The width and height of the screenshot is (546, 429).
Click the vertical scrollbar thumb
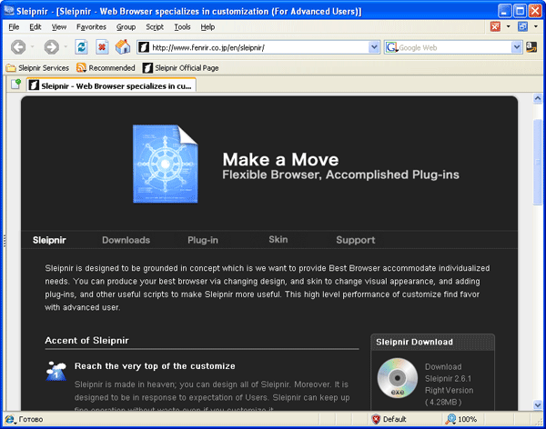538,162
